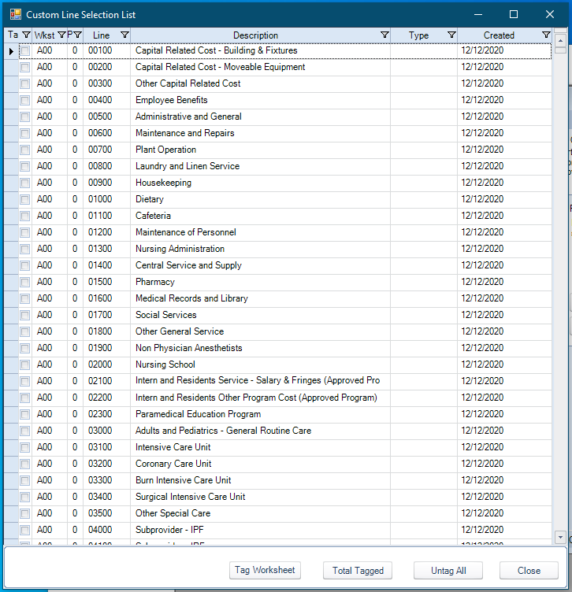Select 'Central Service and Supply' cell

260,265
